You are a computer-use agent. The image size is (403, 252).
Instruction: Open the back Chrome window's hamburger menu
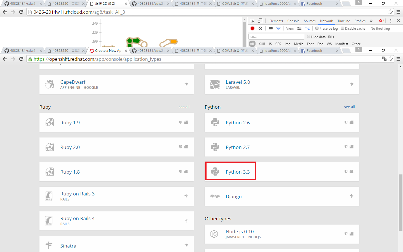pos(399,12)
